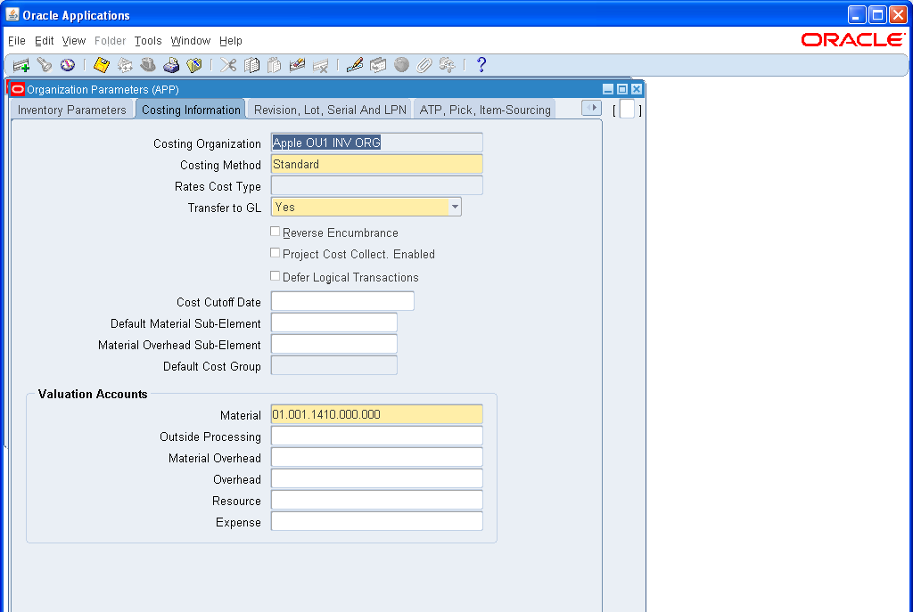Click the Copy icon in the toolbar
913x612 pixels.
(251, 64)
